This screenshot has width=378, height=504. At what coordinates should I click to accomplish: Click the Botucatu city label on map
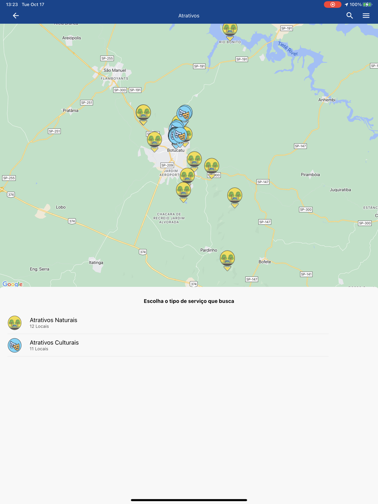176,150
